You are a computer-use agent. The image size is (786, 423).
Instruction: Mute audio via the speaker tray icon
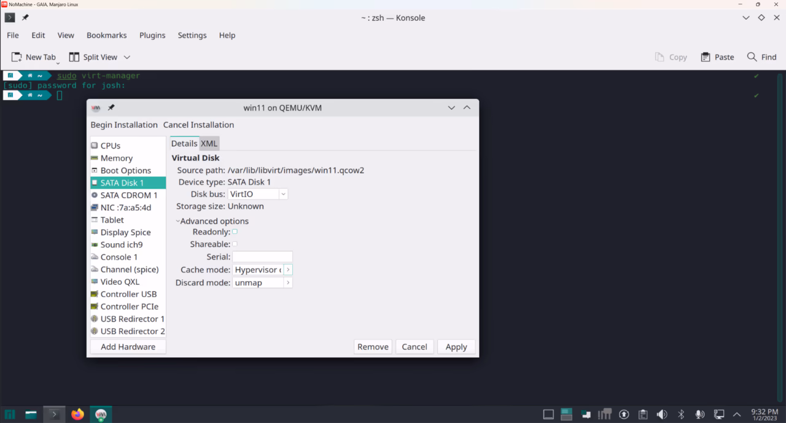[x=661, y=414]
